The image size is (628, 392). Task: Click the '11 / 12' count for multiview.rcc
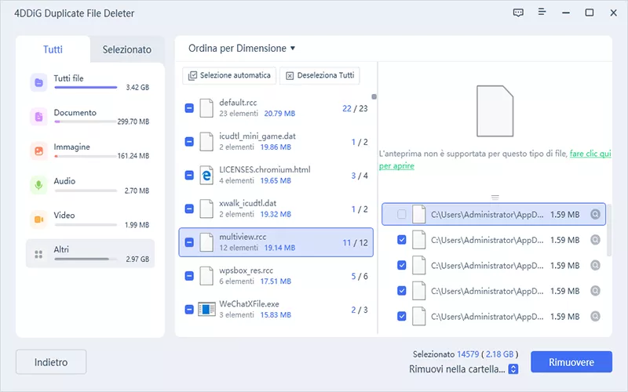tap(355, 243)
